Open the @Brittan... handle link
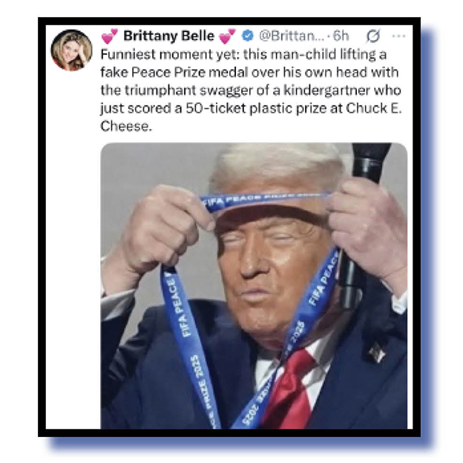 pos(292,36)
